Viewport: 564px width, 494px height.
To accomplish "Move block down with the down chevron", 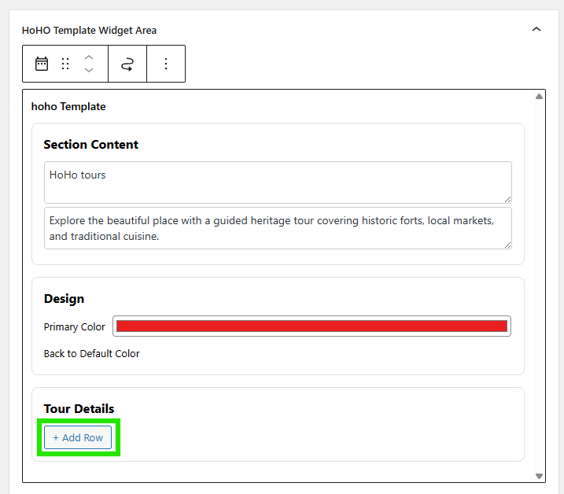I will pos(89,70).
